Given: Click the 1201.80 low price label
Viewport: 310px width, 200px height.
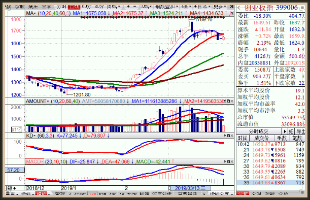Looking at the screenshot, I should (82, 95).
